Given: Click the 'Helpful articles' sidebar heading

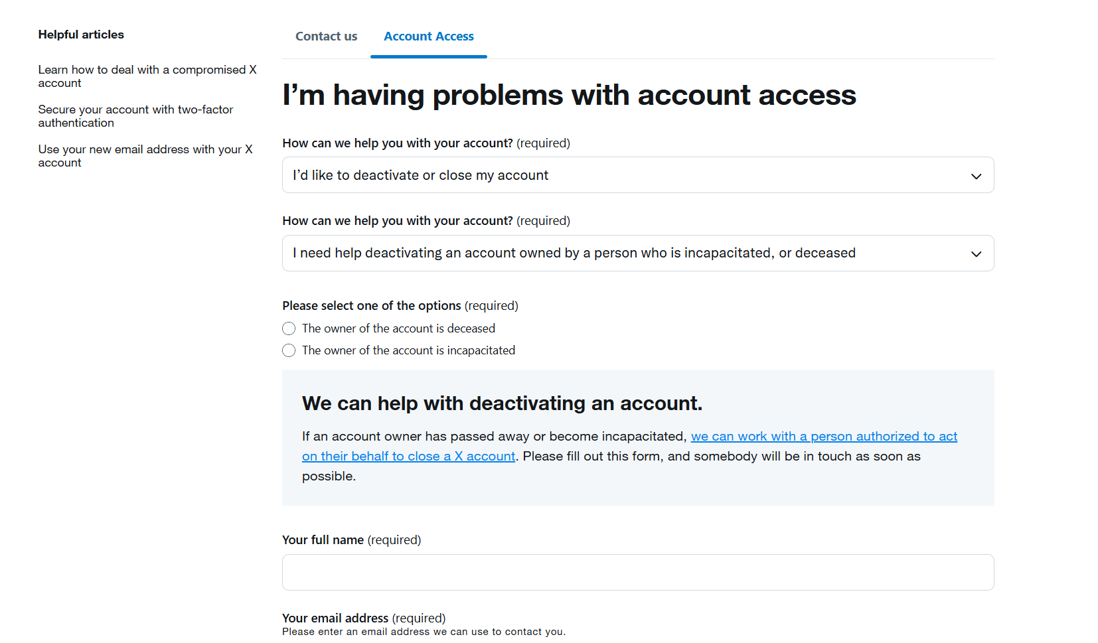Looking at the screenshot, I should coord(81,35).
